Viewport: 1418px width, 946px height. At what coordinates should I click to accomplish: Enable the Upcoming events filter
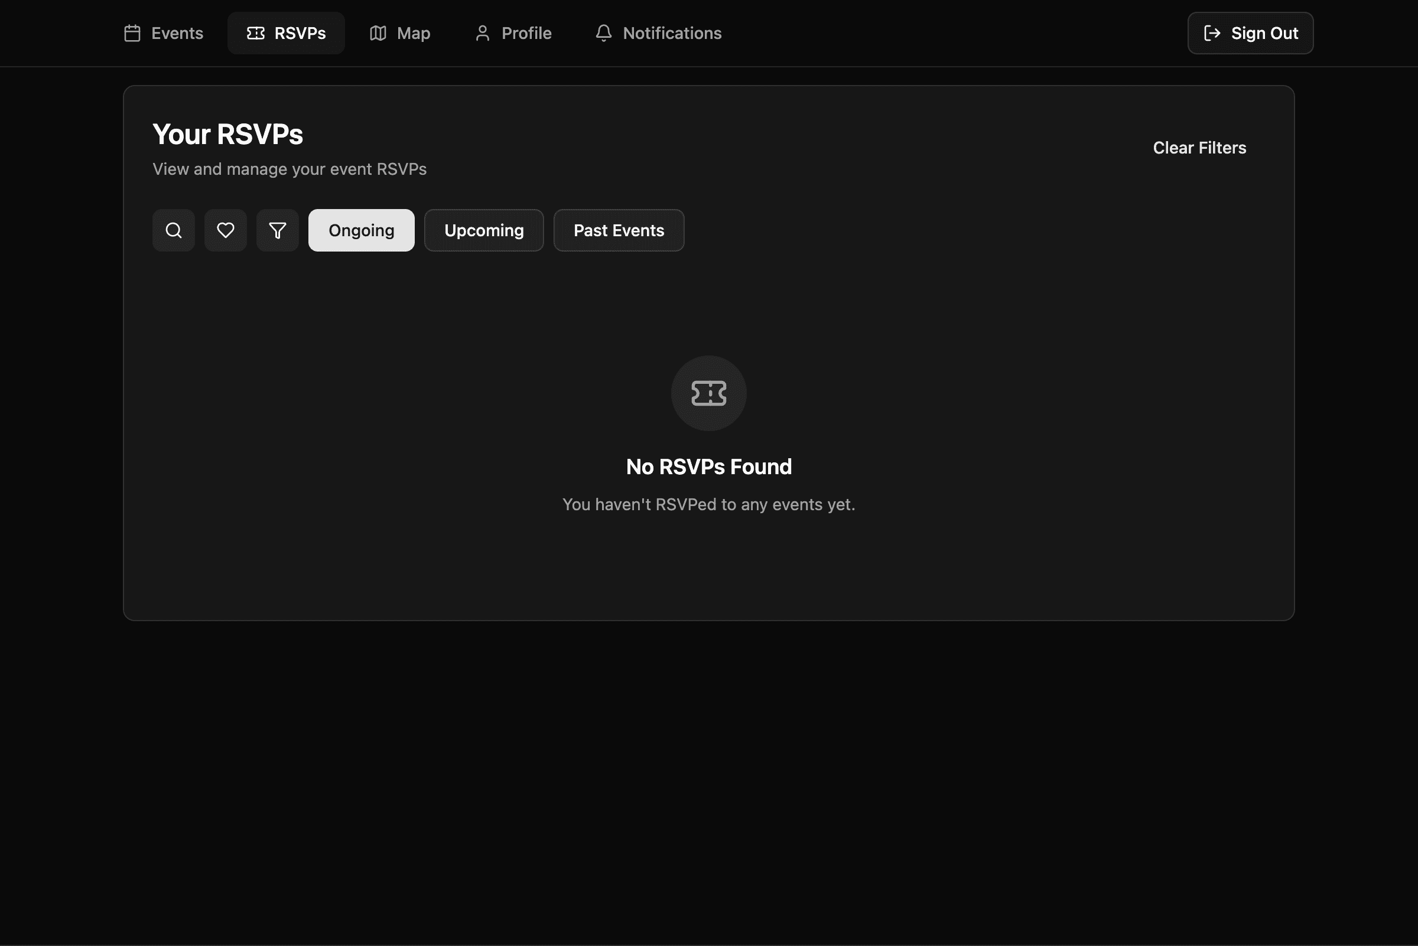click(x=483, y=230)
